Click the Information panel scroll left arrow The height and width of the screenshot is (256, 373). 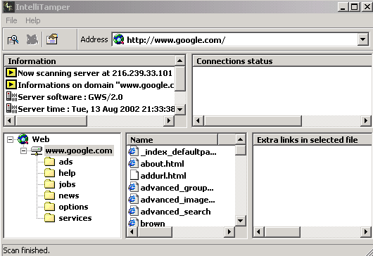pos(10,120)
